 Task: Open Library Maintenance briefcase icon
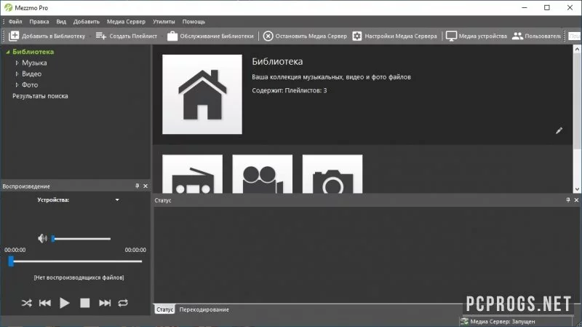[x=172, y=36]
